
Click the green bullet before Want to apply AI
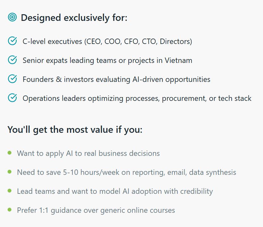pos(10,153)
